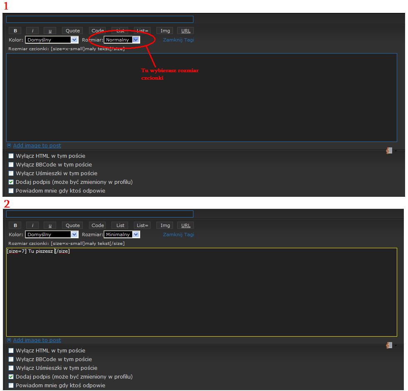
Task: Click Zamknij Tagi link in editor 2
Action: point(178,235)
